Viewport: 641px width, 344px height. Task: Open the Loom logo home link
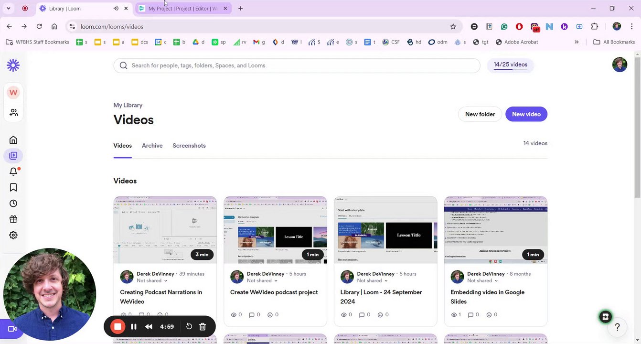coord(13,65)
